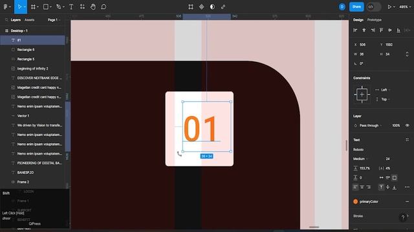Switch to the Assets tab
The image size is (414, 232).
pyautogui.click(x=29, y=20)
